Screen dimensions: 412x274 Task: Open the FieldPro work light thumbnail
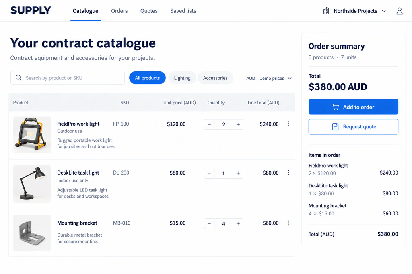pyautogui.click(x=32, y=135)
